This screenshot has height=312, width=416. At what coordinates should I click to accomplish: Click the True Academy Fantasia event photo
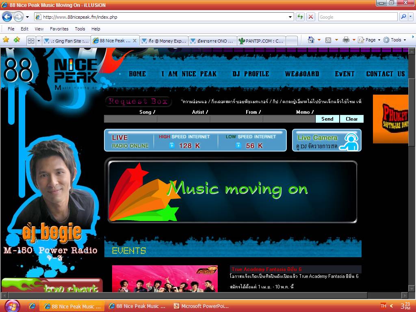165,279
